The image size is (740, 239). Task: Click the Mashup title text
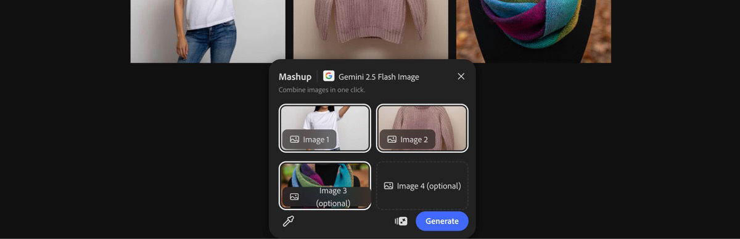[x=295, y=77]
